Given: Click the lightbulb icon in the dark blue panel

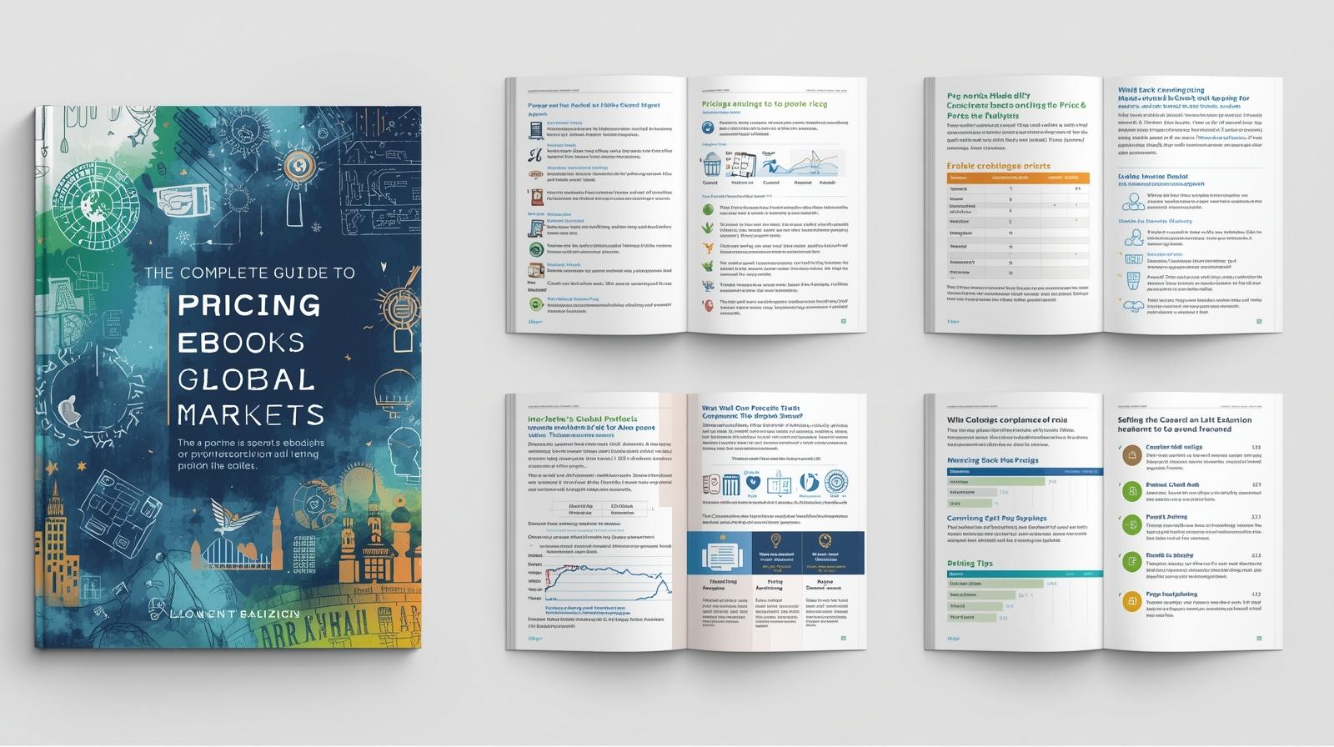Looking at the screenshot, I should pos(776,541).
